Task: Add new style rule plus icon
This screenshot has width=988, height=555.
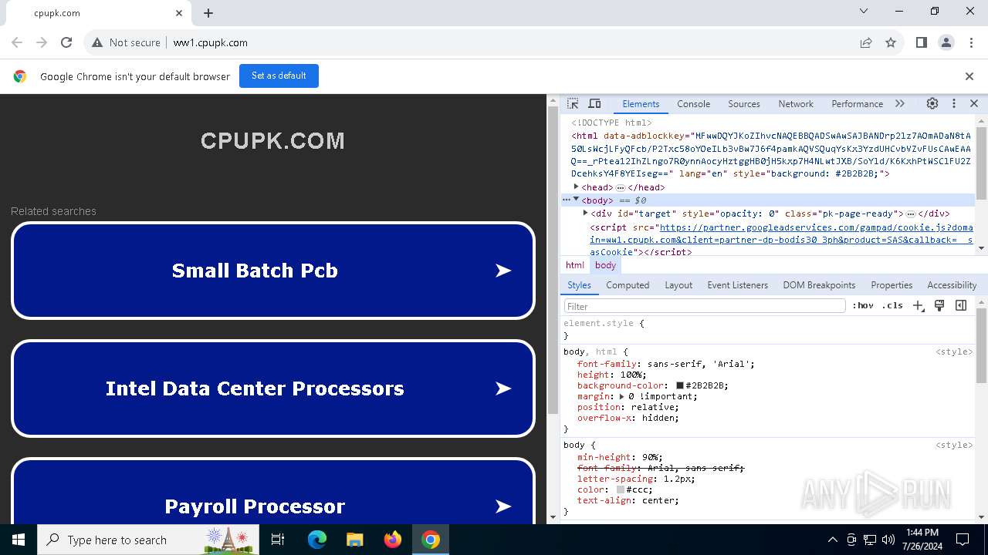Action: click(918, 306)
